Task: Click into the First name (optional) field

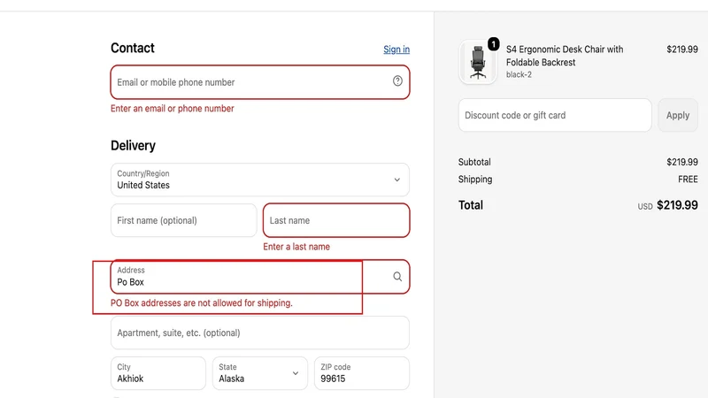Action: (184, 220)
